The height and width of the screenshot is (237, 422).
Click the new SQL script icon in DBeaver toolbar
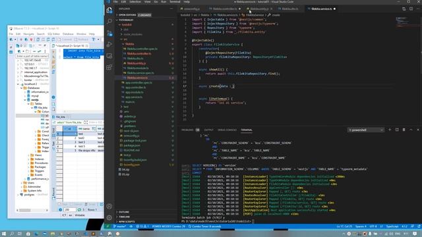(38, 39)
